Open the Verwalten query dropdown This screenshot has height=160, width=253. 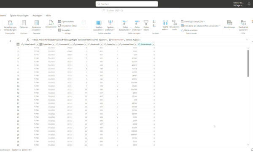pos(65,30)
